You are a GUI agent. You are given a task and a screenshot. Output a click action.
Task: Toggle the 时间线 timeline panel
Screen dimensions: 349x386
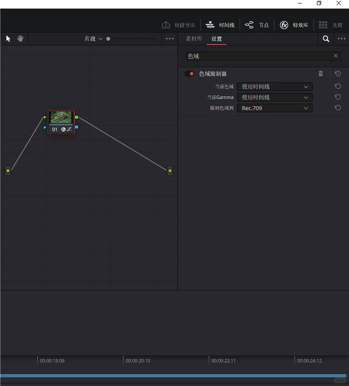(220, 25)
